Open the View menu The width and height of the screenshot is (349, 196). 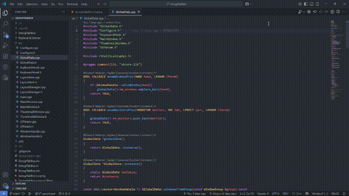[44, 4]
